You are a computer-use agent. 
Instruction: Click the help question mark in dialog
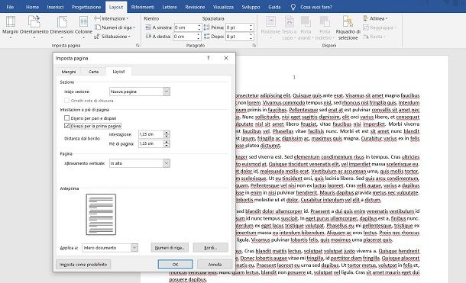(x=209, y=58)
